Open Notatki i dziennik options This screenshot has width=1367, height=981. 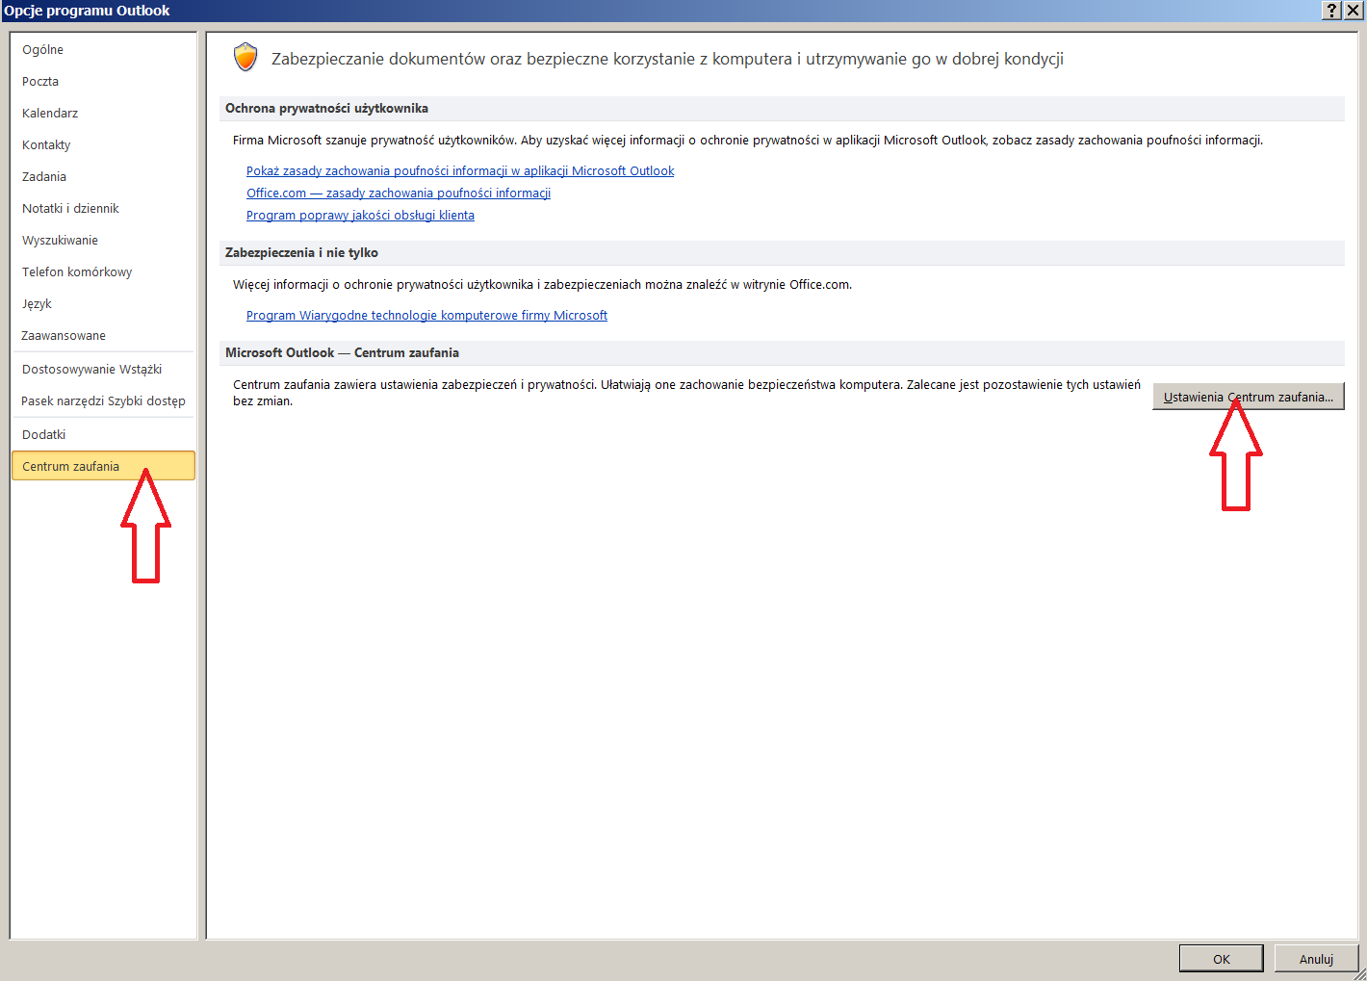pos(103,208)
